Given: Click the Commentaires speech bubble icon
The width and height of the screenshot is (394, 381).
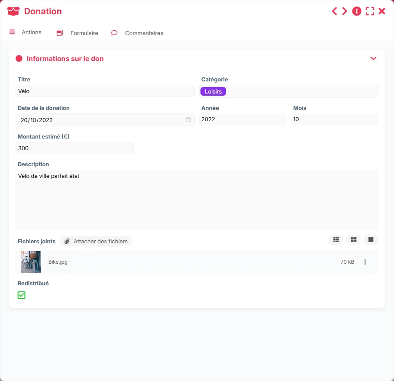Looking at the screenshot, I should 114,33.
